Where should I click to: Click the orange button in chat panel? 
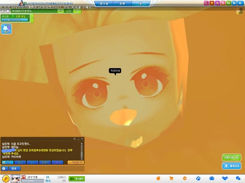pyautogui.click(x=76, y=162)
